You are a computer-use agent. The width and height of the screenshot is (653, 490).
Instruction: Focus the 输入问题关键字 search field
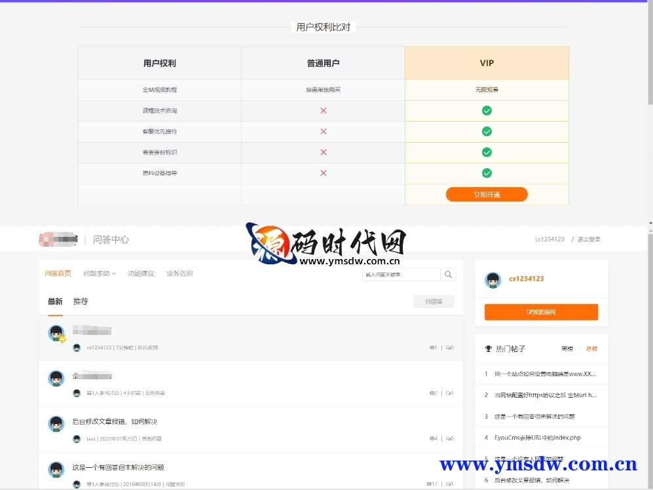pyautogui.click(x=401, y=275)
